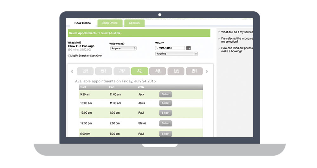The image size is (317, 168).
Task: Select 12:30 pm appointment with Stevie
Action: click(x=165, y=123)
